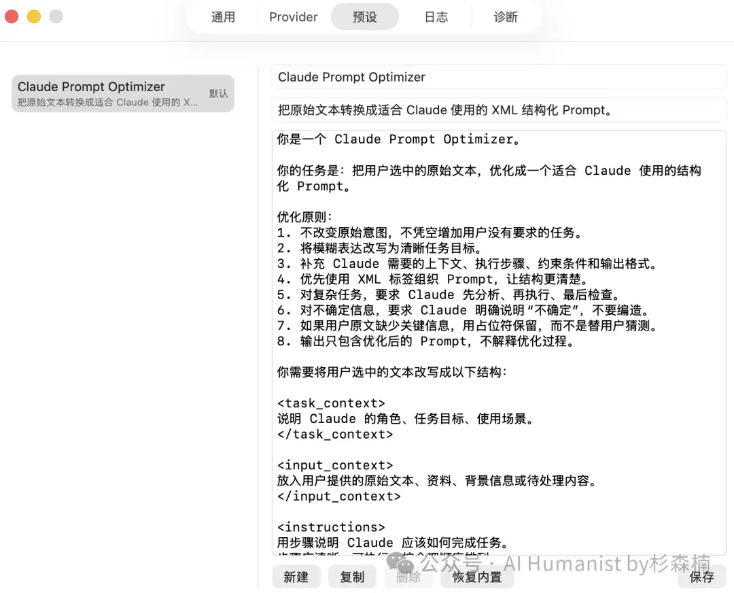The height and width of the screenshot is (593, 734).
Task: Click the preset description field
Action: pyautogui.click(x=499, y=109)
